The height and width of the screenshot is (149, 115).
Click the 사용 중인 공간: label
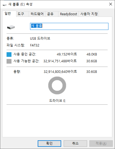pyautogui.click(x=25, y=54)
